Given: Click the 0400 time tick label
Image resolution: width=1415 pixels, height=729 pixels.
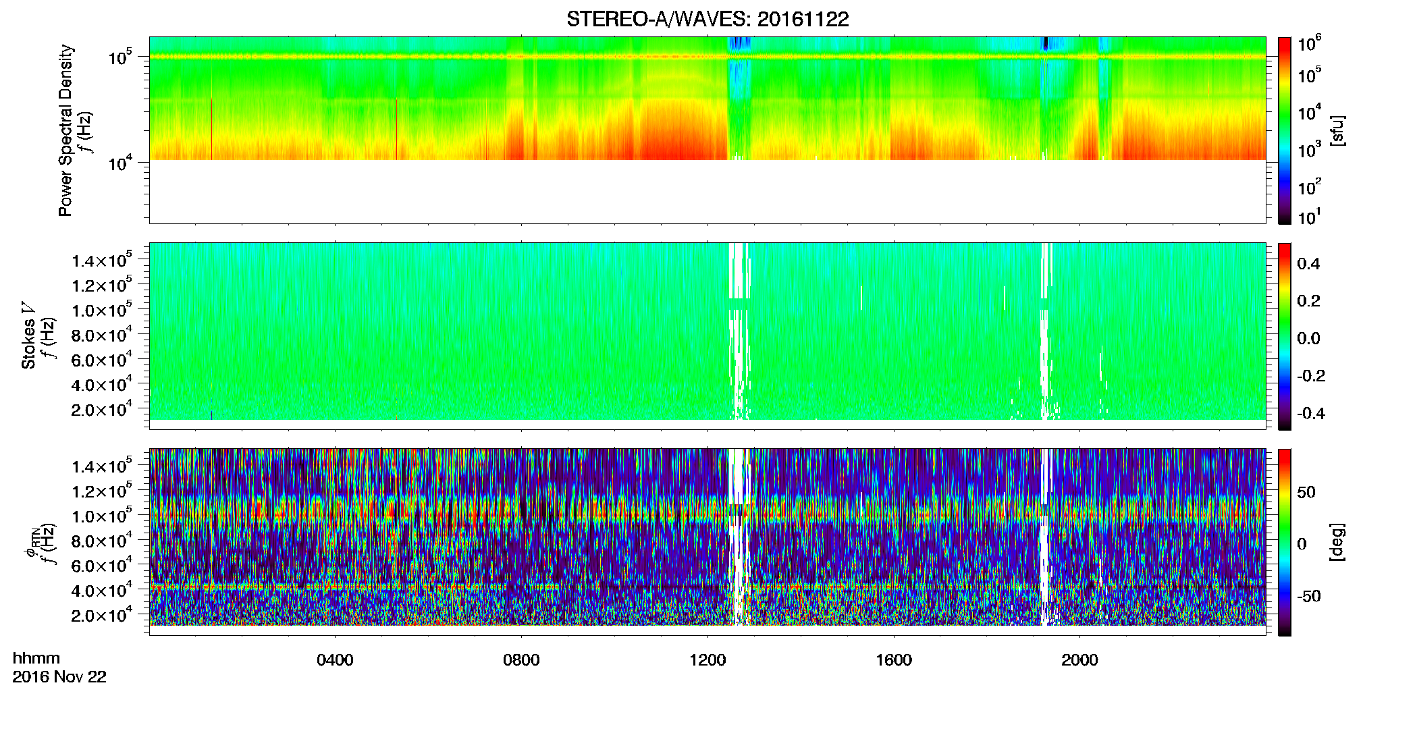Looking at the screenshot, I should click(335, 660).
